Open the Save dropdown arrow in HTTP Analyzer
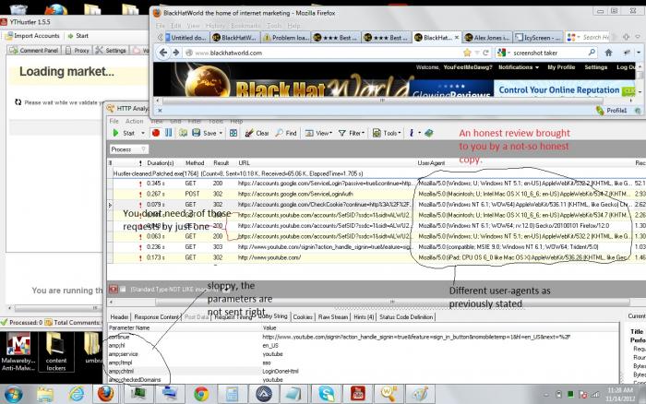This screenshot has width=646, height=404. (221, 133)
